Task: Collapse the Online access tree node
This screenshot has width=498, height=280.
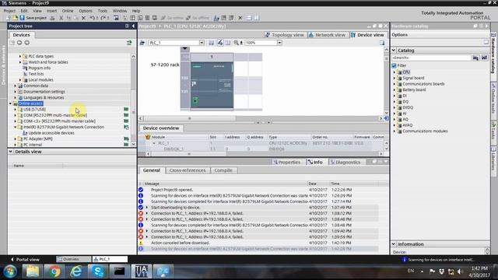Action: point(10,103)
